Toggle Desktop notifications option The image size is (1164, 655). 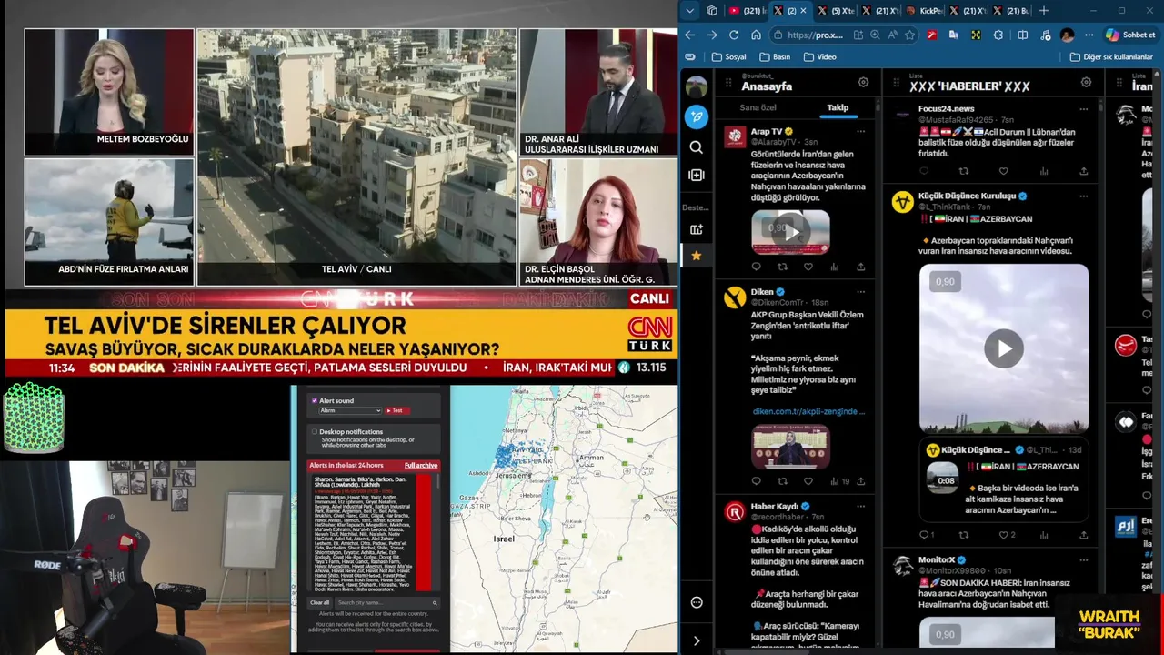click(x=315, y=432)
